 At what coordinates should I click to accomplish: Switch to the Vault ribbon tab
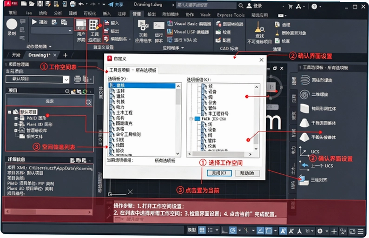pyautogui.click(x=205, y=14)
